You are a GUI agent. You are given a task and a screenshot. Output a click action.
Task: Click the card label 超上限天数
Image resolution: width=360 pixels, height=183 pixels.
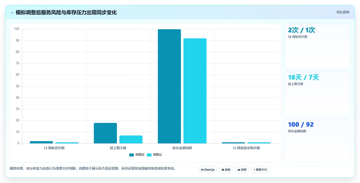point(296,84)
